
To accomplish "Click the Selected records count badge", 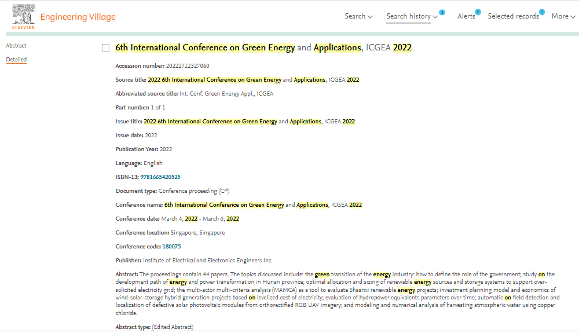I will (x=542, y=12).
